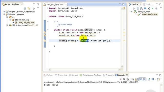Toggle Hide Static Members in Outline
The width and height of the screenshot is (164, 92).
tap(149, 8)
